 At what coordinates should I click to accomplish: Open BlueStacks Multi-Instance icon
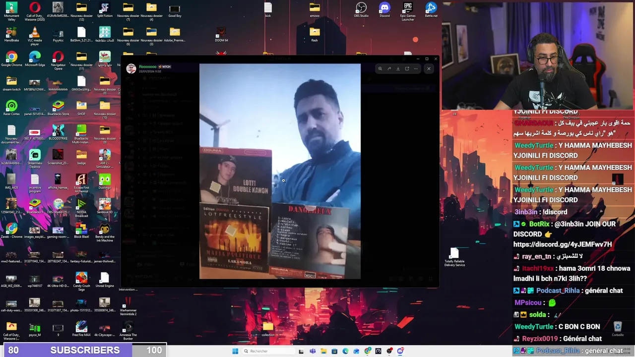pyautogui.click(x=81, y=134)
